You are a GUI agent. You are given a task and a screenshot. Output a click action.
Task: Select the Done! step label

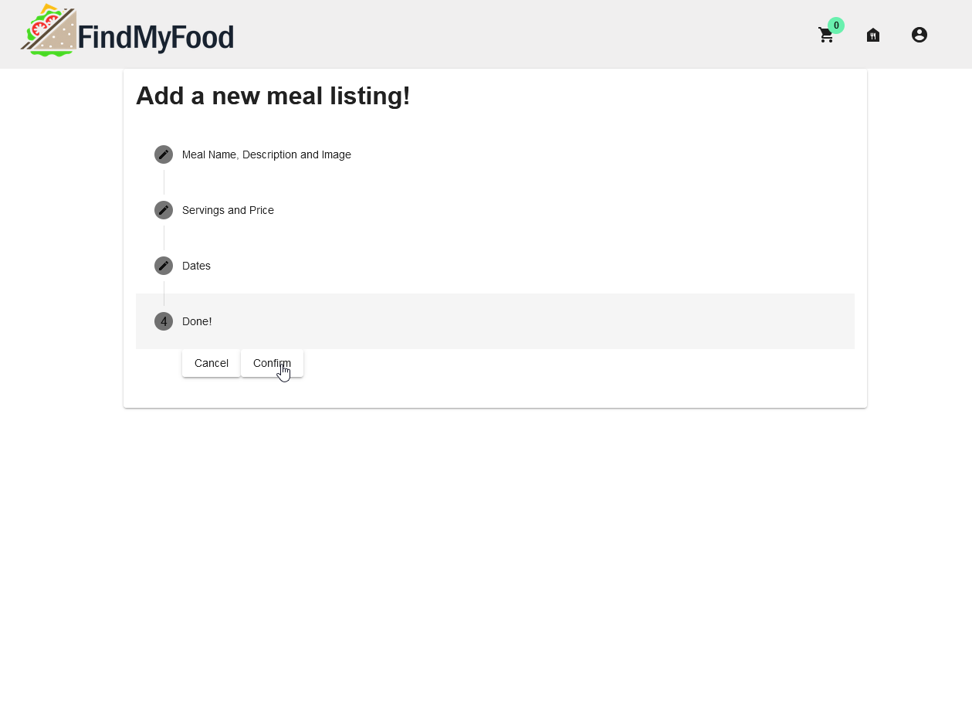(197, 321)
